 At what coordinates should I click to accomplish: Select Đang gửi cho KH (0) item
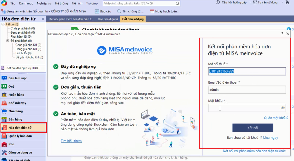(x=28, y=49)
